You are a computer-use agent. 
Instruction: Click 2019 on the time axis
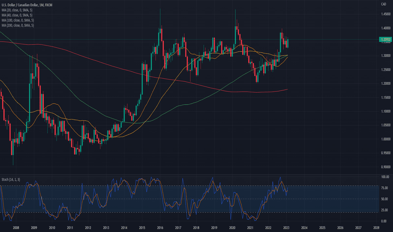pos(214,228)
